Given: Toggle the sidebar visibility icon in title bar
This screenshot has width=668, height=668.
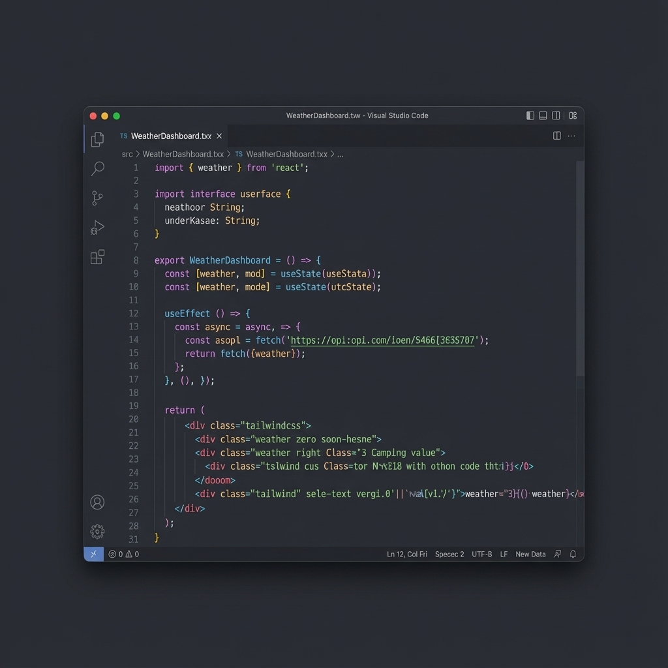Looking at the screenshot, I should coord(530,115).
